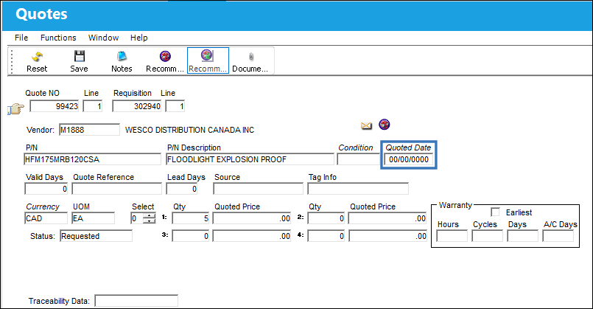The height and width of the screenshot is (309, 593).
Task: Click the Warranty A/C Days field
Action: (558, 236)
